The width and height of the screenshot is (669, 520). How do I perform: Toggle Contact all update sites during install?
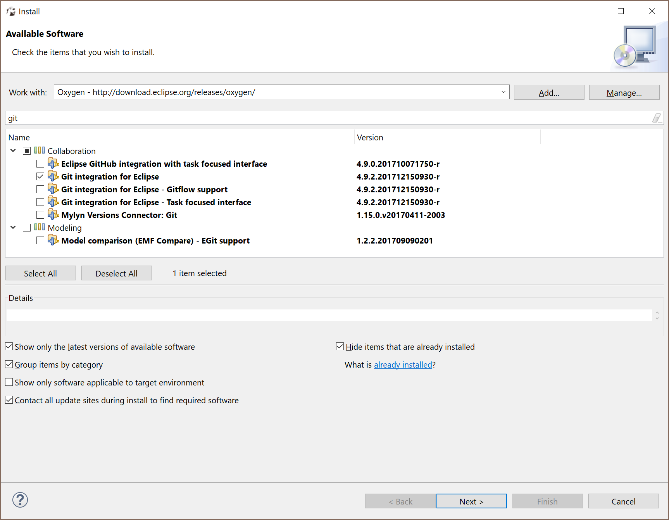9,400
